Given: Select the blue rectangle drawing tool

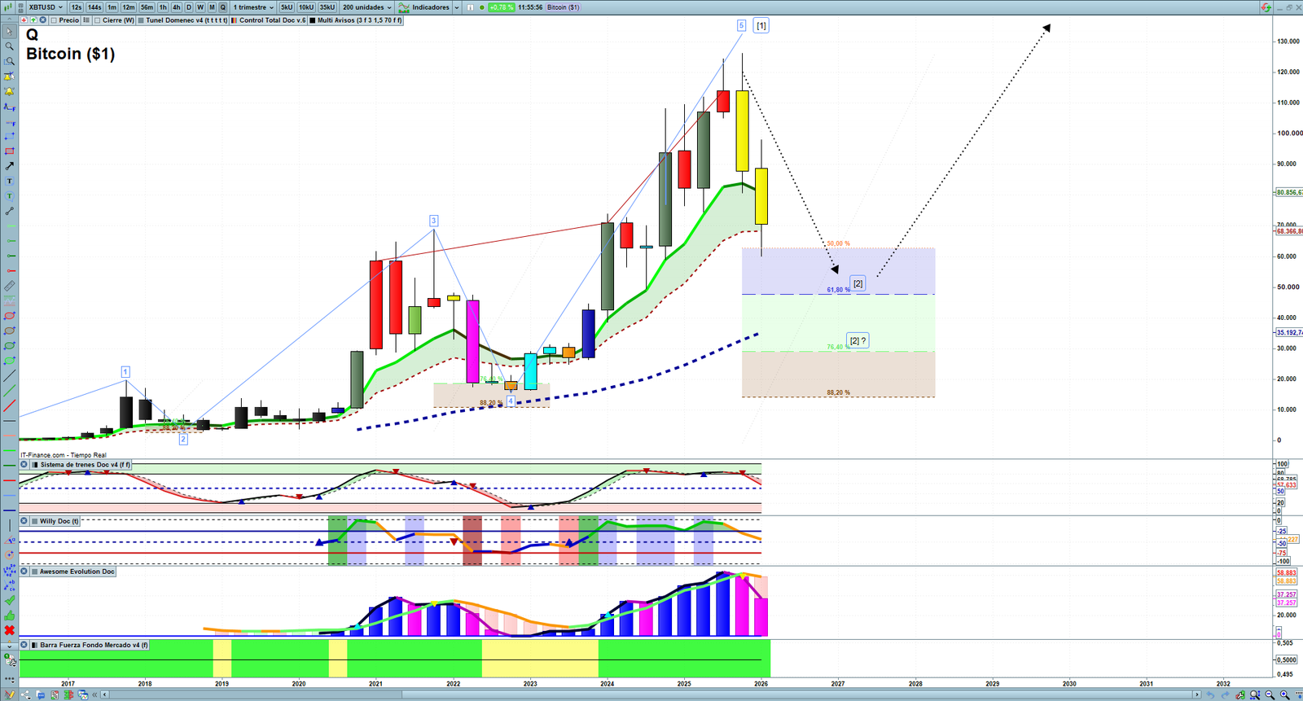Looking at the screenshot, I should click(10, 136).
